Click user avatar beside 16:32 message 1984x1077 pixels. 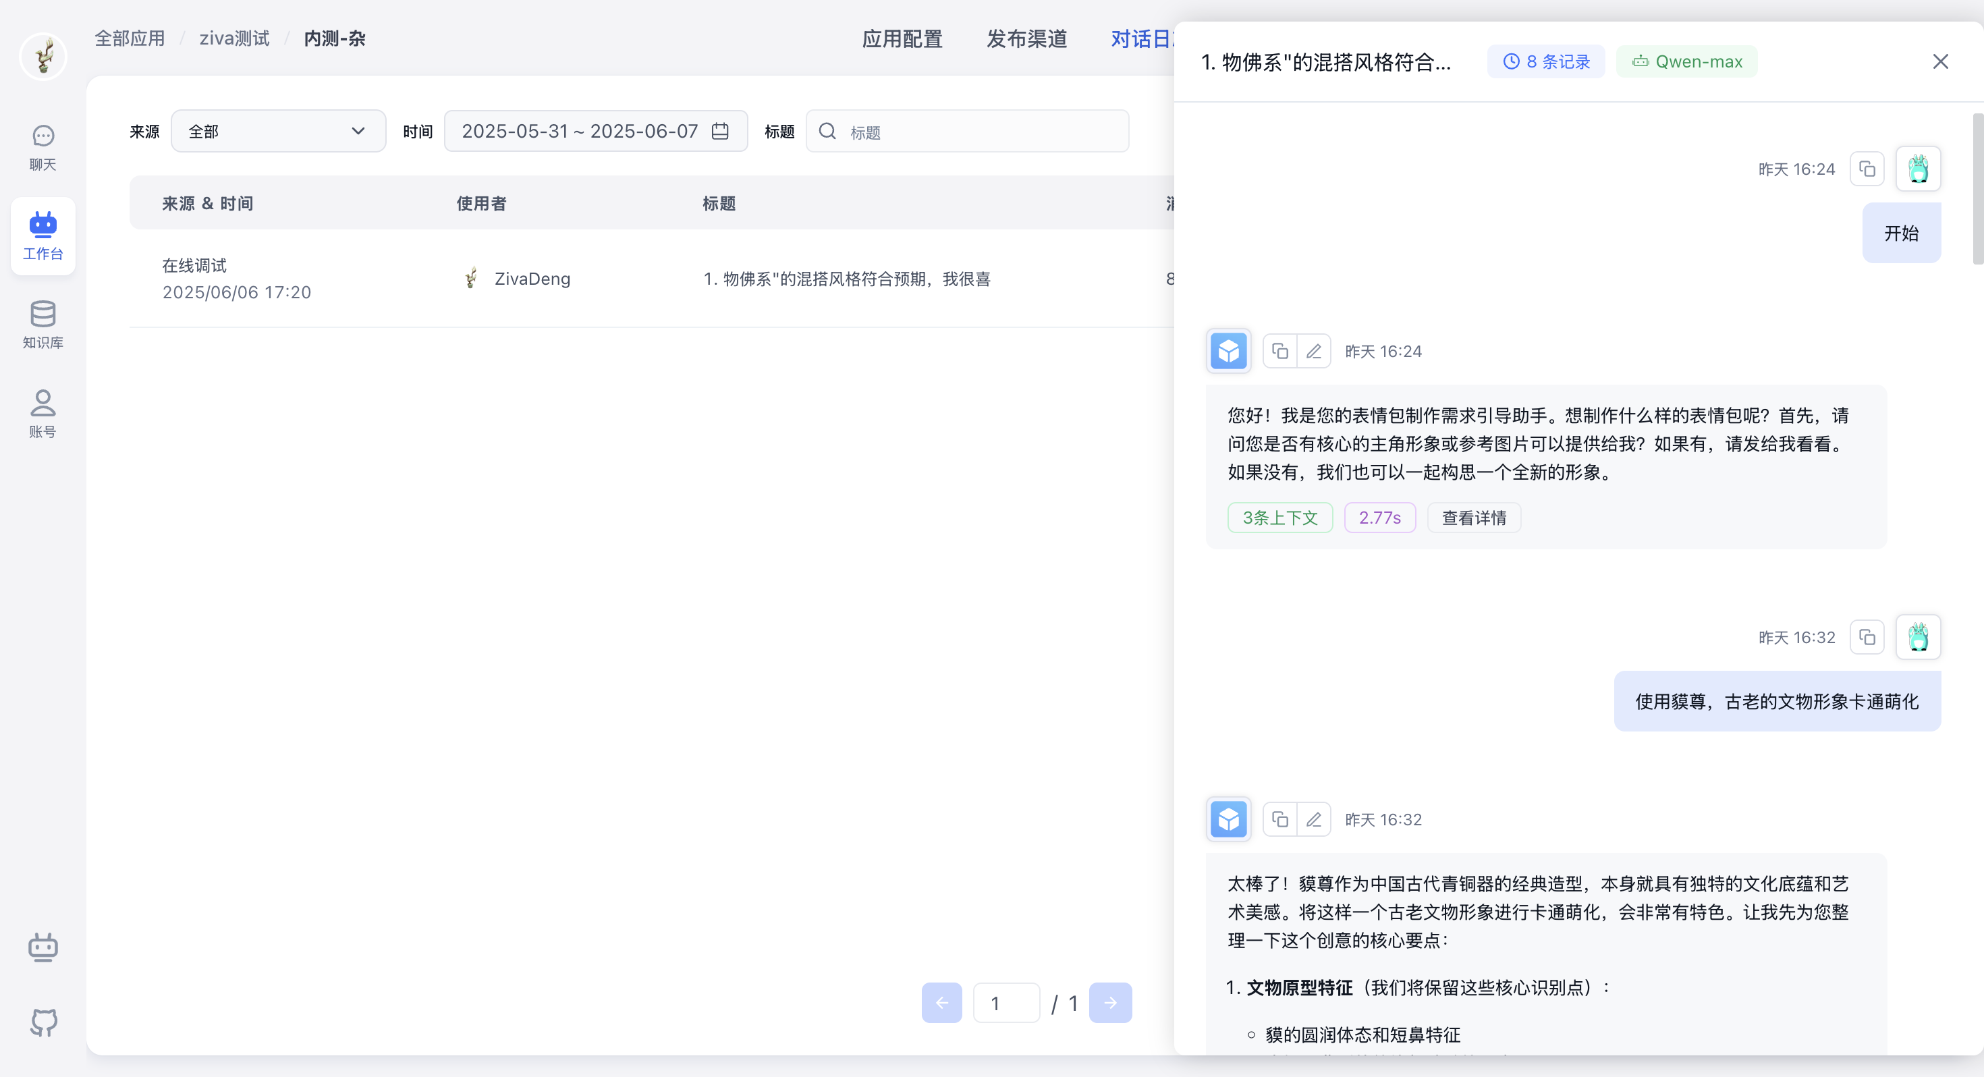1918,637
